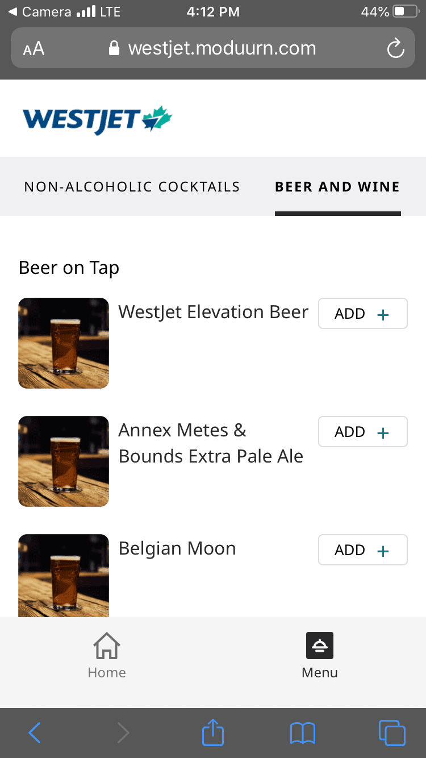Add Annex Metes & Bounds Pale Ale

tap(362, 432)
